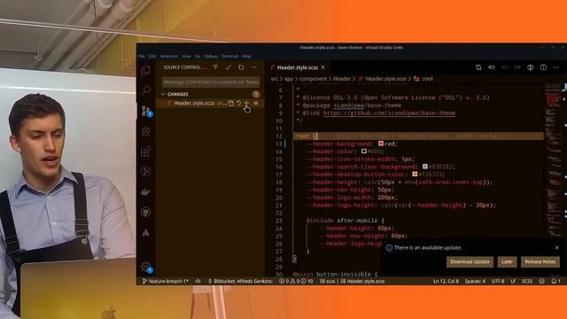Open the Edit menu
Image resolution: width=567 pixels, height=319 pixels.
coord(152,57)
